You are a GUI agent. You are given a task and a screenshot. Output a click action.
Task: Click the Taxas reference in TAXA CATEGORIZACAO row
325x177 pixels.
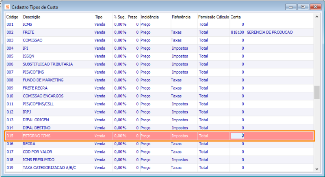[176, 168]
